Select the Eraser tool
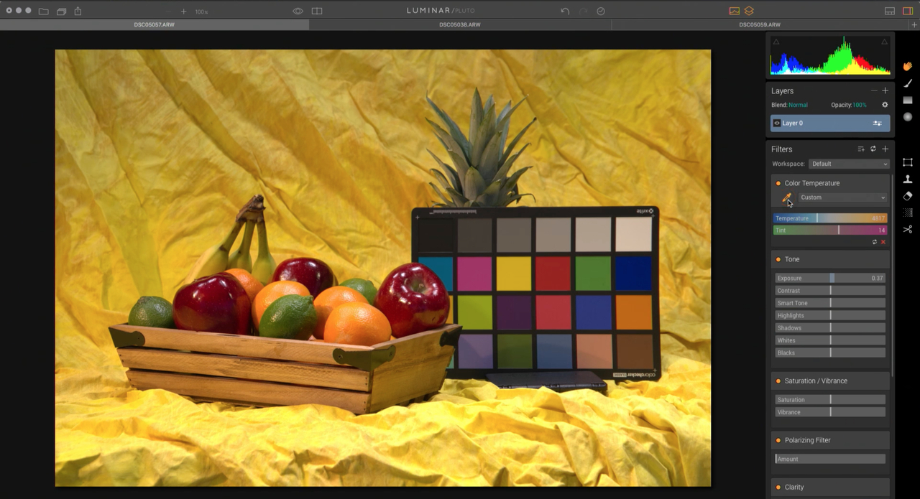The height and width of the screenshot is (499, 920). click(x=907, y=196)
